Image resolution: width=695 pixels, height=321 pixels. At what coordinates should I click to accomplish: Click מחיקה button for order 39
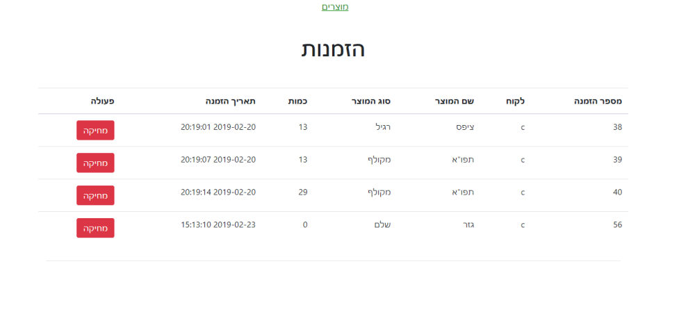click(95, 163)
